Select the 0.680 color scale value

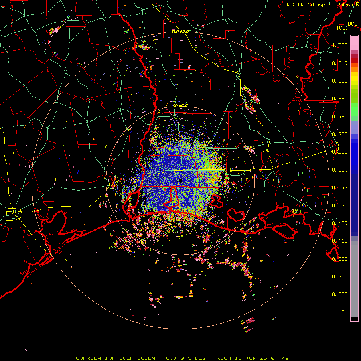(340, 152)
